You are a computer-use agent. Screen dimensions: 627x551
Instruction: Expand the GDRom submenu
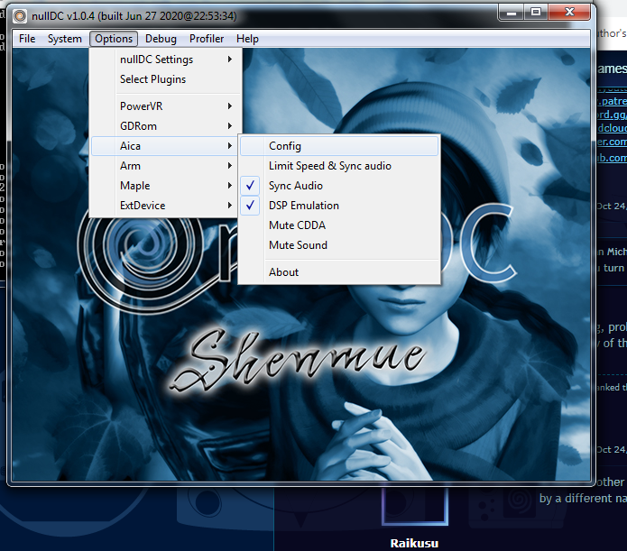[x=166, y=126]
